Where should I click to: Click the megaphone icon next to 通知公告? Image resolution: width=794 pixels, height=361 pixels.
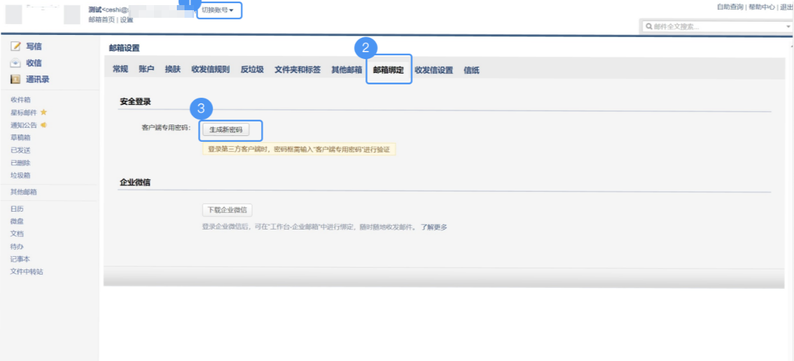click(44, 125)
